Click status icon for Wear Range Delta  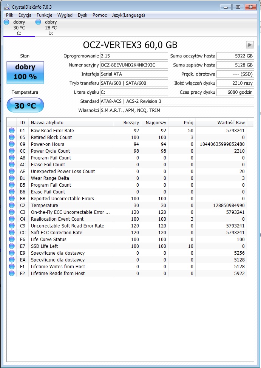tap(12, 178)
